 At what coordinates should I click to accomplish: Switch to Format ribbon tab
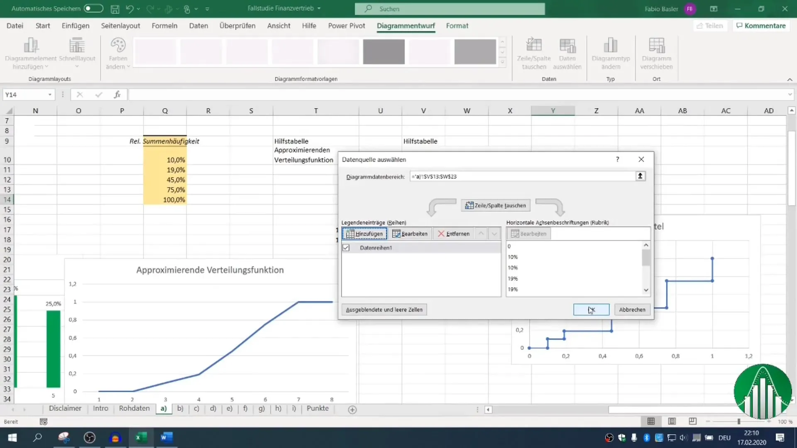[x=457, y=26]
